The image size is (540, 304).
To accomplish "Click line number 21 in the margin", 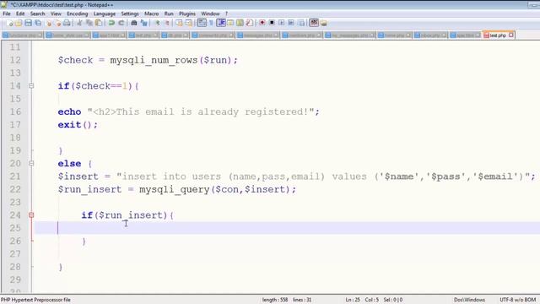I will (15, 176).
